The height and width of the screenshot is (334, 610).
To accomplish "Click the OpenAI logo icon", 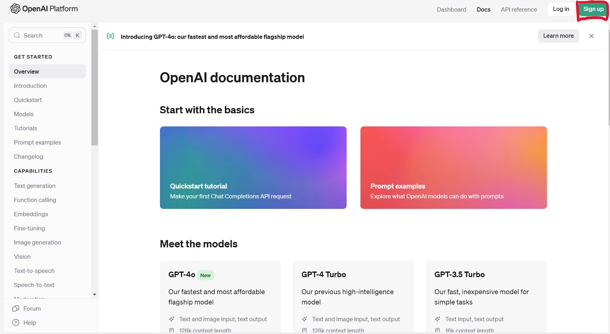I will pyautogui.click(x=15, y=9).
